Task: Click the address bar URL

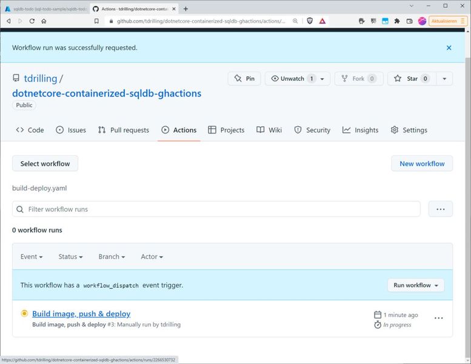Action: 201,21
